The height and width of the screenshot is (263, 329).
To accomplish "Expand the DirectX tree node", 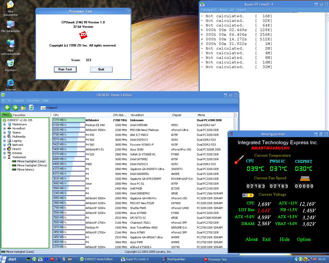I will (x=4, y=149).
